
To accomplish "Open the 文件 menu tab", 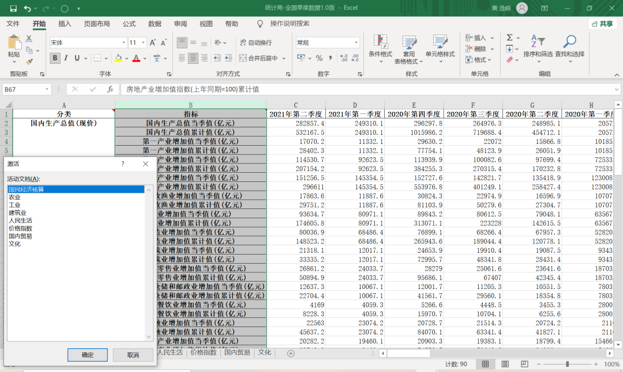I will click(13, 24).
